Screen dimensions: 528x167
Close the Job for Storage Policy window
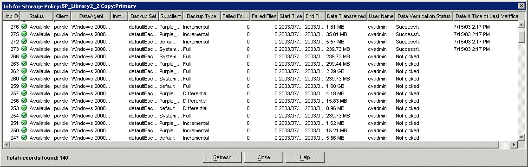(x=521, y=6)
